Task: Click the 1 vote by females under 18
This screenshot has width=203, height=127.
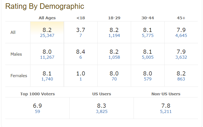Action: 81,79
